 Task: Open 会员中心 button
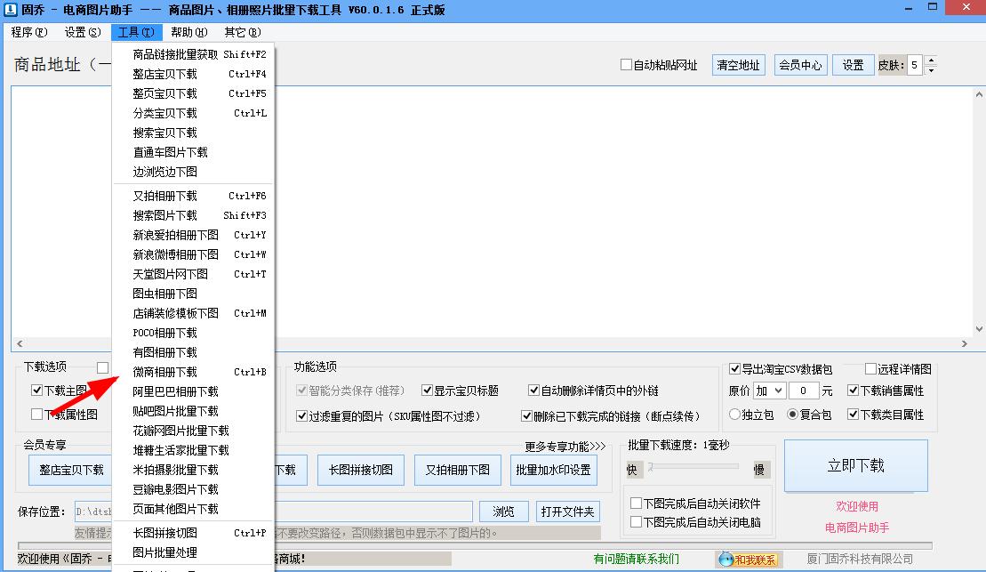pyautogui.click(x=800, y=65)
